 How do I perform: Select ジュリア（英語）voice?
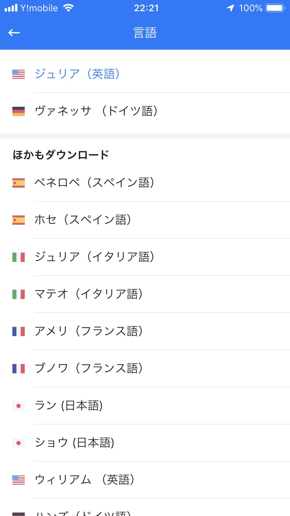77,74
